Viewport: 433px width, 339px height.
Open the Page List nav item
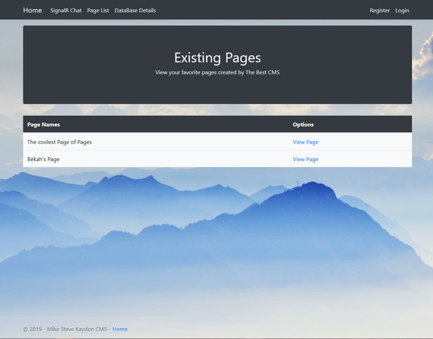click(98, 10)
